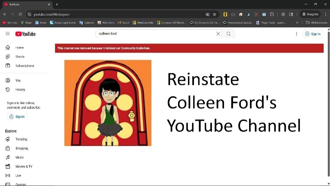Select Gaming at the bottom of Explore
This screenshot has height=186, width=330.
tap(21, 184)
